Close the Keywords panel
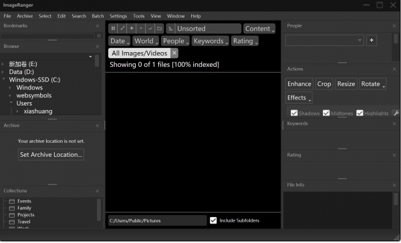This screenshot has height=243, width=401. point(394,124)
